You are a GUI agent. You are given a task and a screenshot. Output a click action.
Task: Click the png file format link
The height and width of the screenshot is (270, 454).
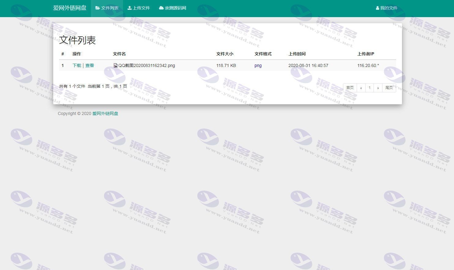[x=258, y=65]
